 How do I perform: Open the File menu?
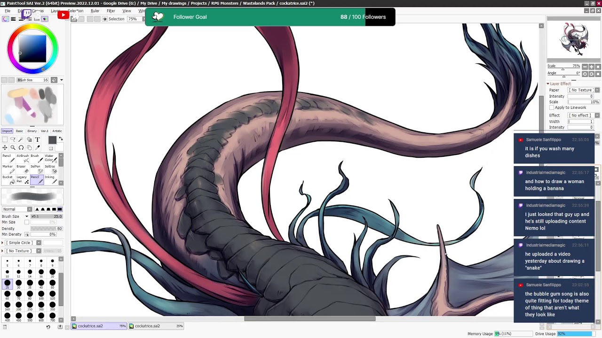click(8, 11)
